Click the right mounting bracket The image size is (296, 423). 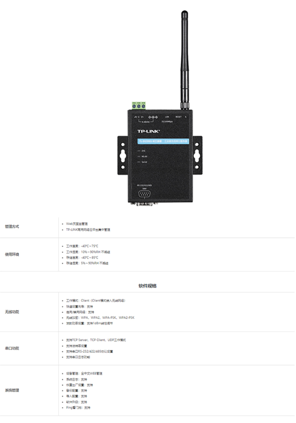click(x=197, y=154)
